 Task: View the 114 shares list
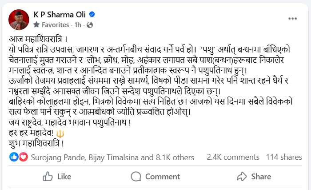pos(284,158)
